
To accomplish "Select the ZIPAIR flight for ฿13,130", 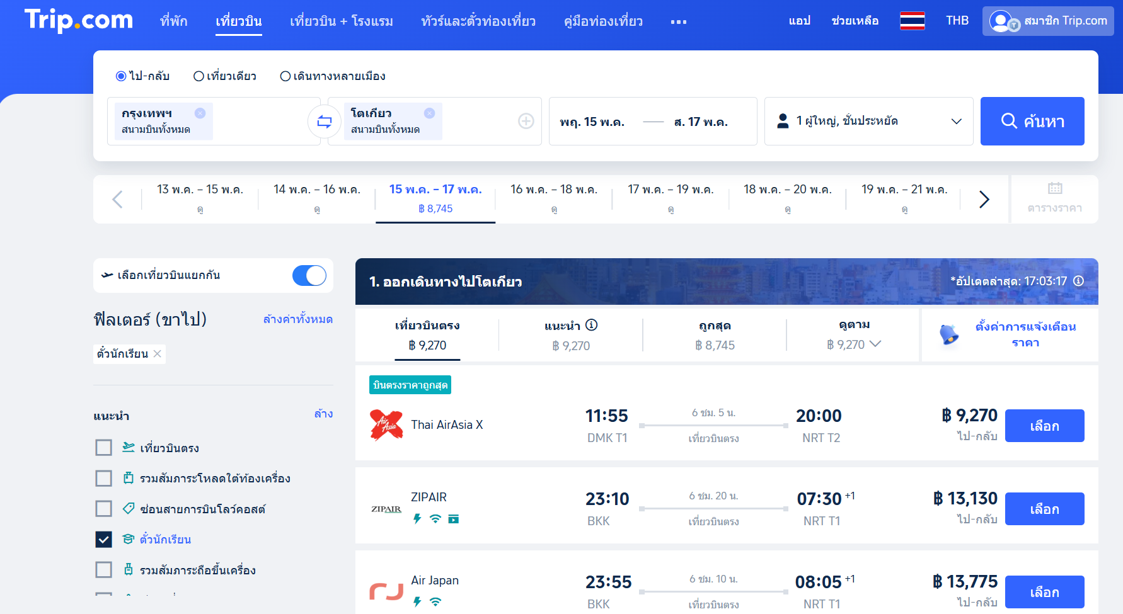I will [1044, 509].
